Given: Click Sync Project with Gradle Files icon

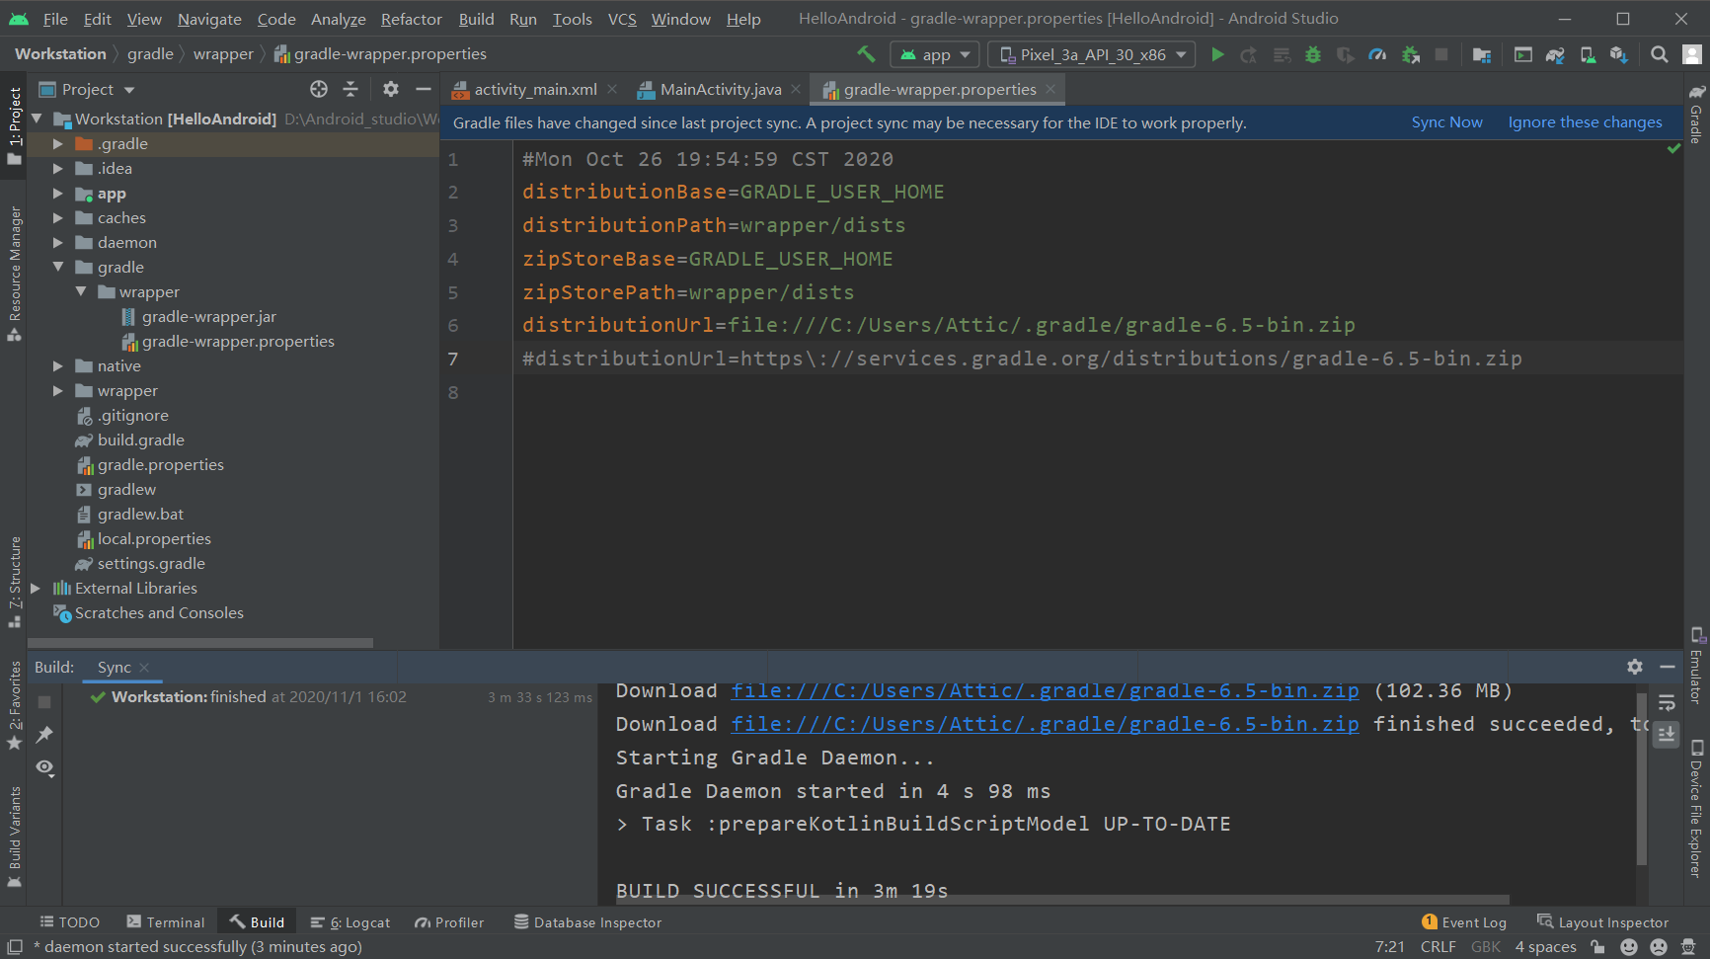Looking at the screenshot, I should 1555,54.
